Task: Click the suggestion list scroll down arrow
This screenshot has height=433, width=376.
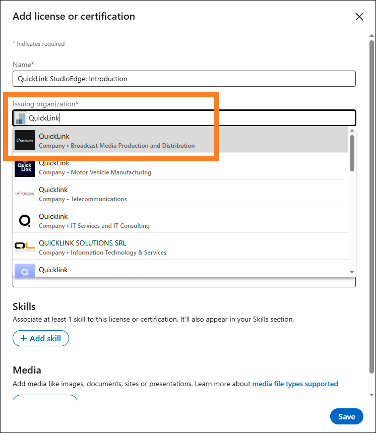Action: tap(352, 272)
